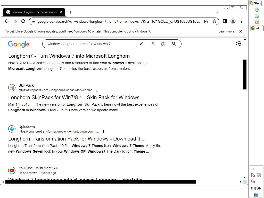Reload the current page

pyautogui.click(x=23, y=21)
